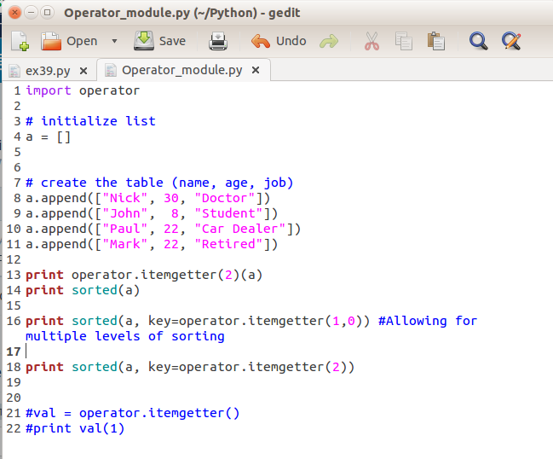Click the "Car Dealer" string on line 10

(239, 229)
